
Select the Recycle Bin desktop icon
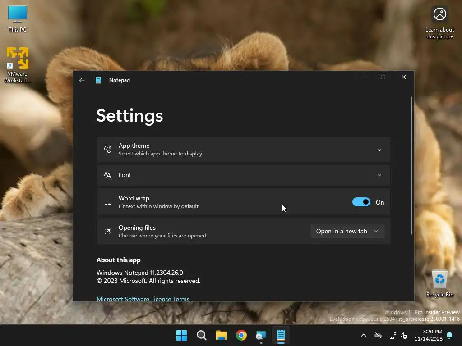(439, 283)
